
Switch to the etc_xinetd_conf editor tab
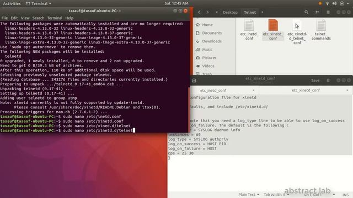(306, 90)
